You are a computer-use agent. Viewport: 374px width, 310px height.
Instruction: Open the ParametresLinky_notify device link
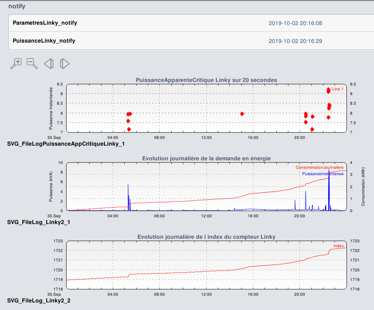coord(45,23)
